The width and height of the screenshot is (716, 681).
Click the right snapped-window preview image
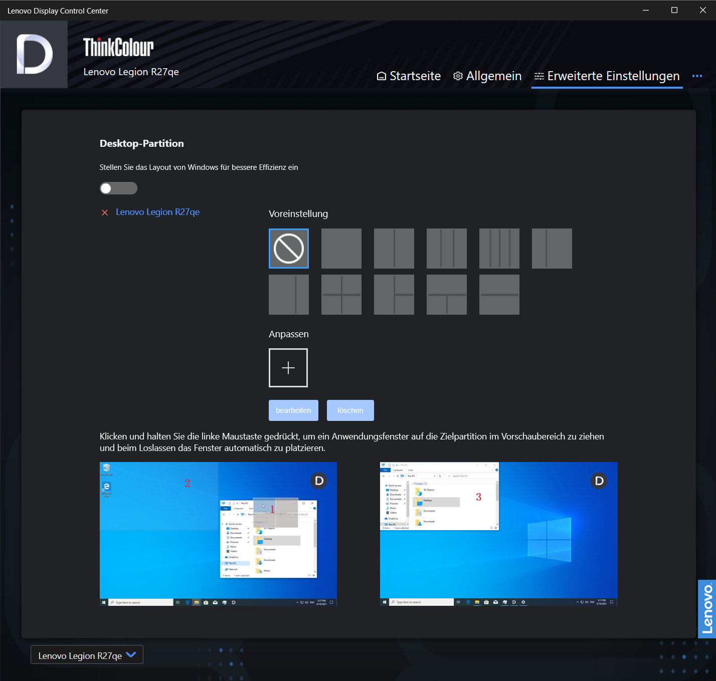tap(499, 534)
